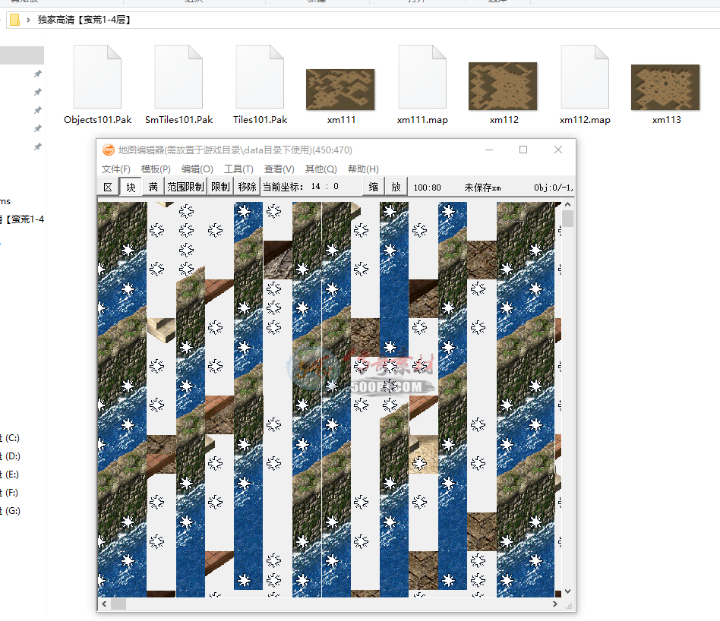Open the 帮助(H) menu
The width and height of the screenshot is (720, 621).
click(x=363, y=169)
